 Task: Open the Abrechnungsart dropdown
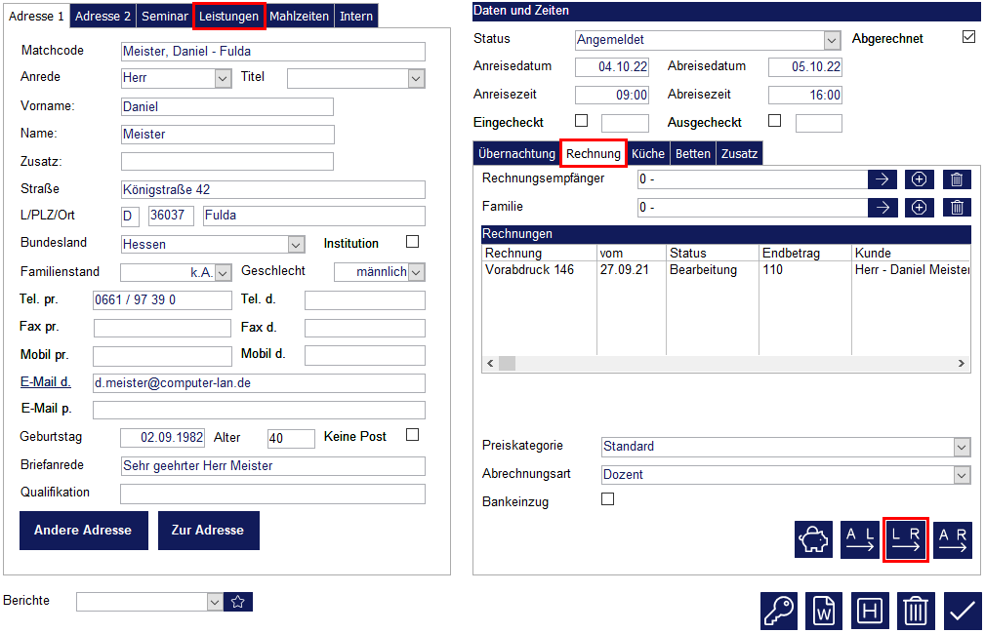962,475
